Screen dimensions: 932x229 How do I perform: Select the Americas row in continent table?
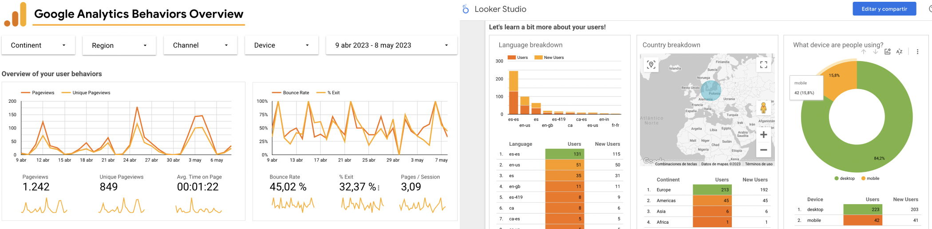click(x=707, y=201)
